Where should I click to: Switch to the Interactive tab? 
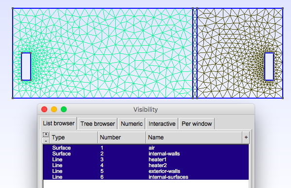pyautogui.click(x=162, y=124)
